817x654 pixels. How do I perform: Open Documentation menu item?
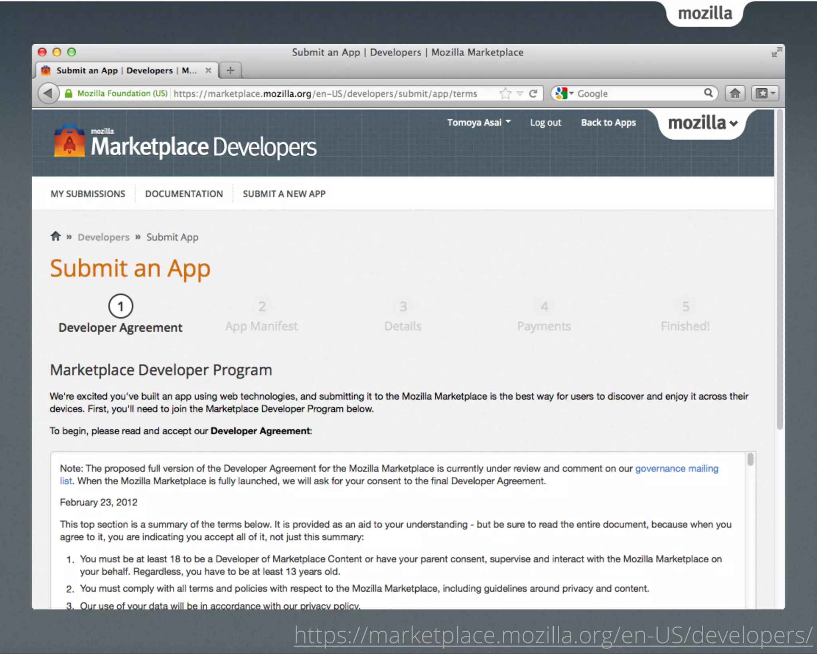(184, 194)
